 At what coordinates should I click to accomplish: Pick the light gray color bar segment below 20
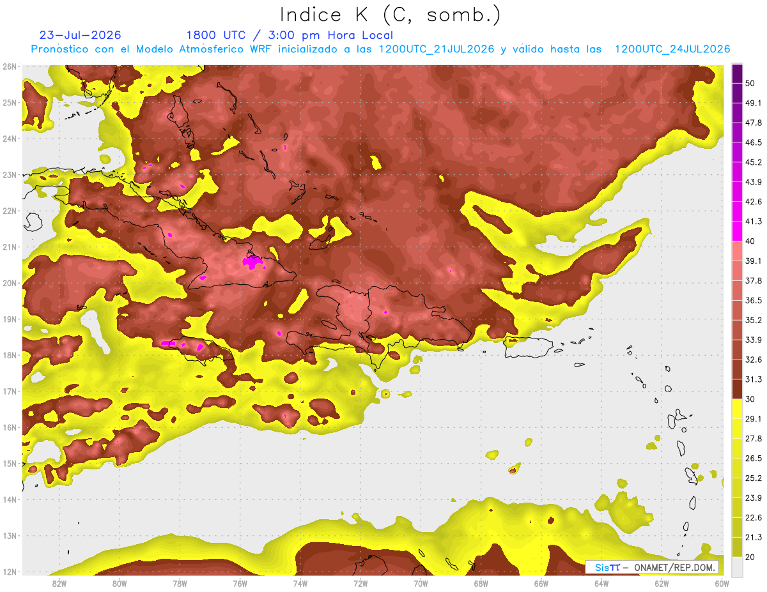tap(737, 566)
